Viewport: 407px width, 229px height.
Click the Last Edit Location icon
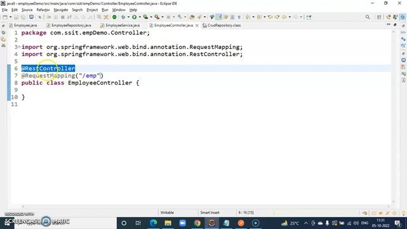pyautogui.click(x=270, y=17)
